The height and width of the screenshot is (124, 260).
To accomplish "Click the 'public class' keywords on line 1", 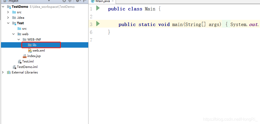I will tap(125, 9).
